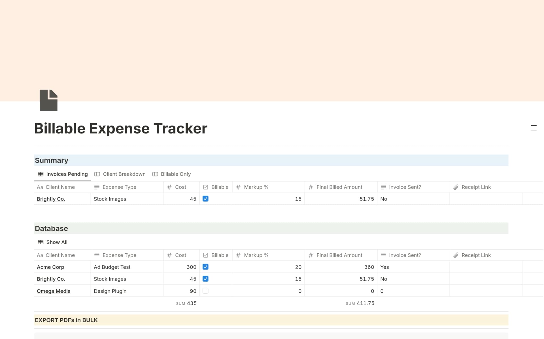Click the gallery icon beside Billable Only
This screenshot has height=339, width=544.
coord(155,174)
